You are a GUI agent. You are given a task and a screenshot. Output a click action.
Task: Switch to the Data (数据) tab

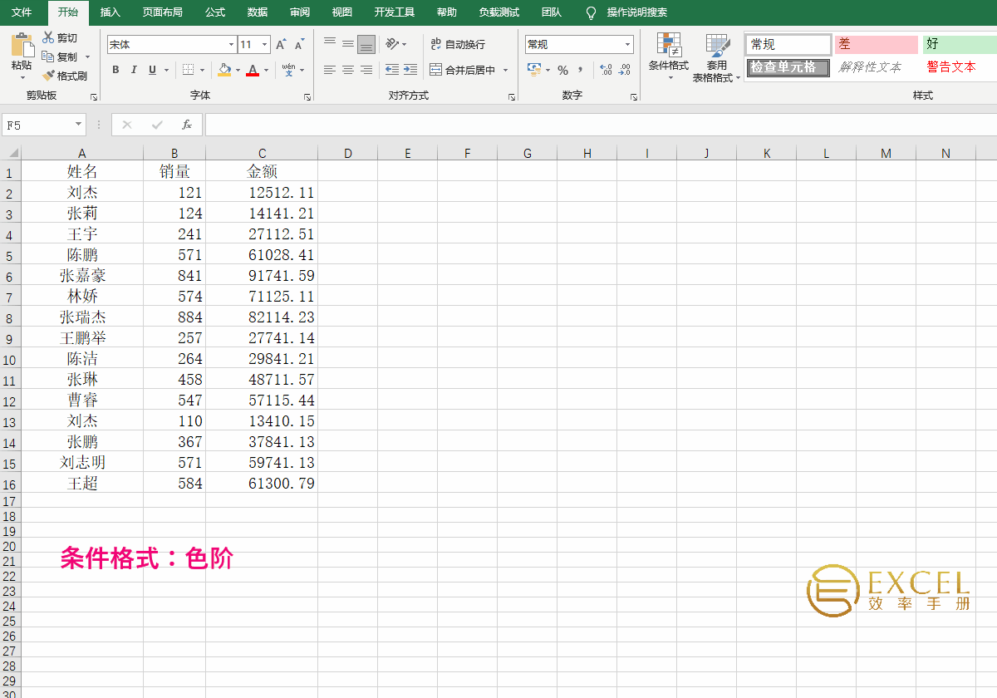(x=258, y=12)
